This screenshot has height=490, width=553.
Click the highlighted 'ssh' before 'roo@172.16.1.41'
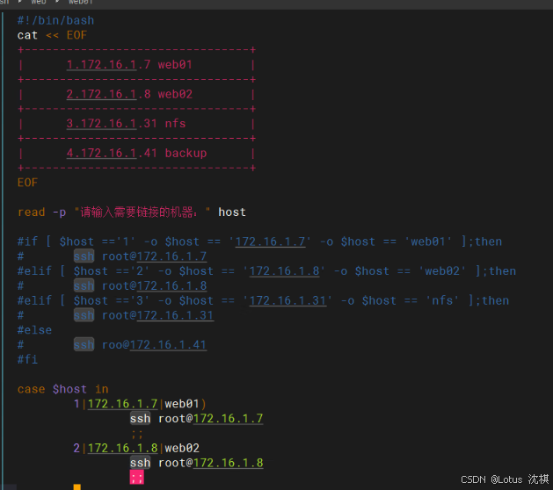84,344
